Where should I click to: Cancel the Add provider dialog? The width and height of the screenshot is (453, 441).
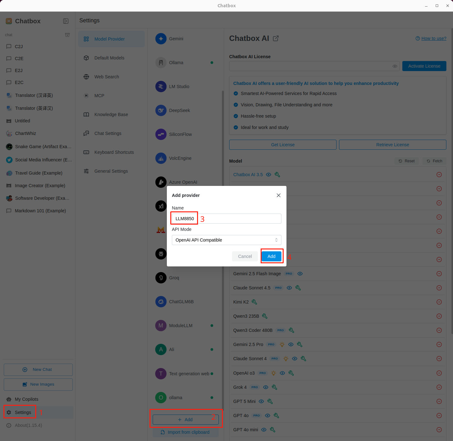click(245, 256)
